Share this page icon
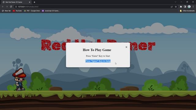This screenshot has width=196, height=110. click(x=171, y=7)
